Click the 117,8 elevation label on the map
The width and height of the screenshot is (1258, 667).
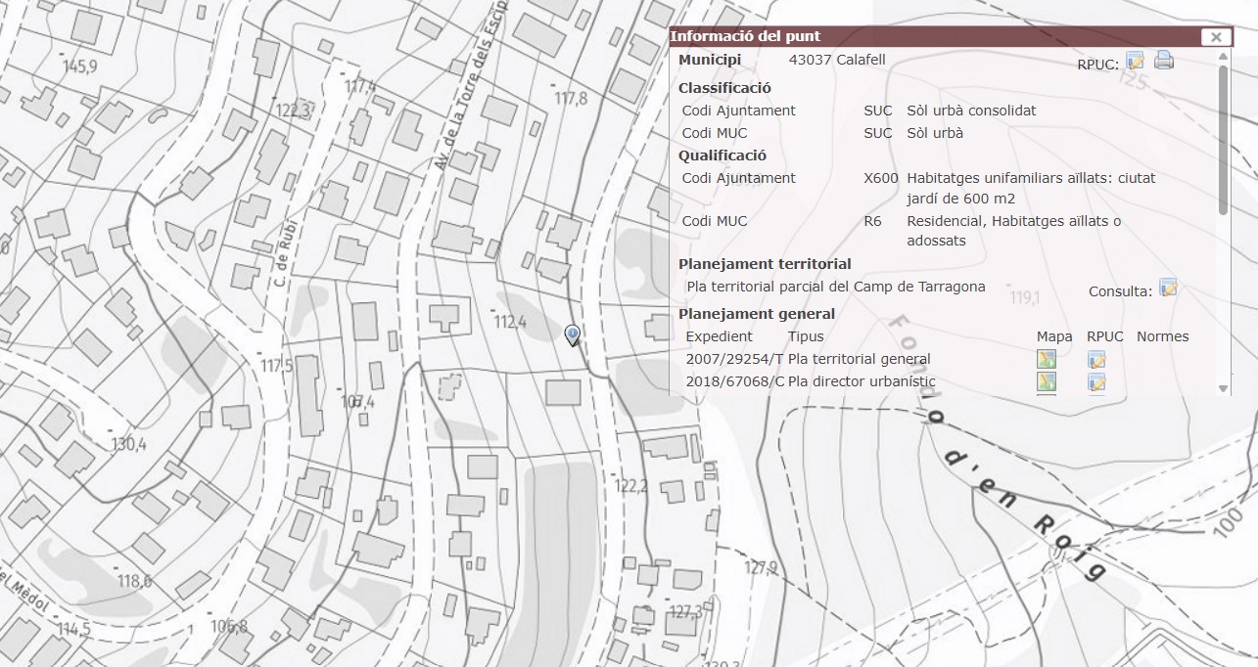(x=571, y=99)
